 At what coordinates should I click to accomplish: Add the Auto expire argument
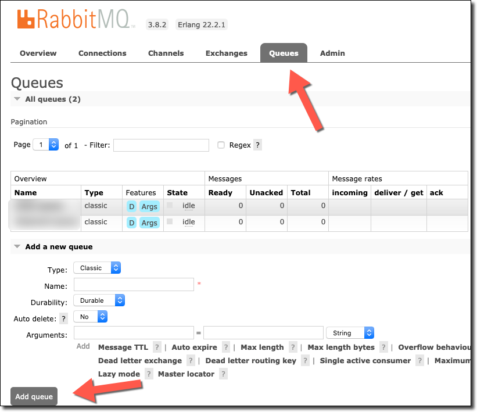click(195, 347)
